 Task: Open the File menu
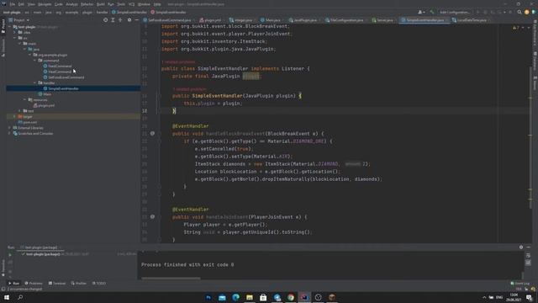click(13, 4)
